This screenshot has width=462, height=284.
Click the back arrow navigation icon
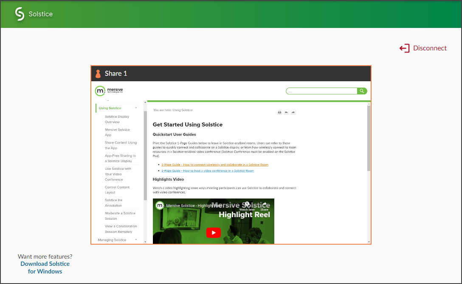tap(286, 112)
